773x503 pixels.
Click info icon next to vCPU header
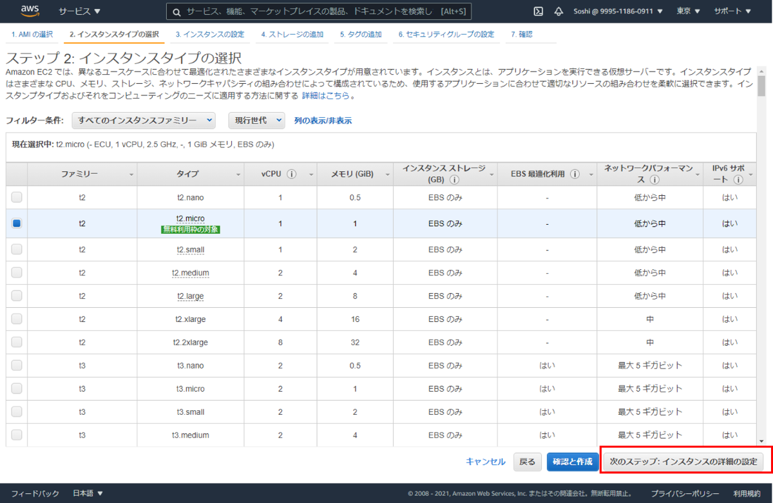click(291, 174)
